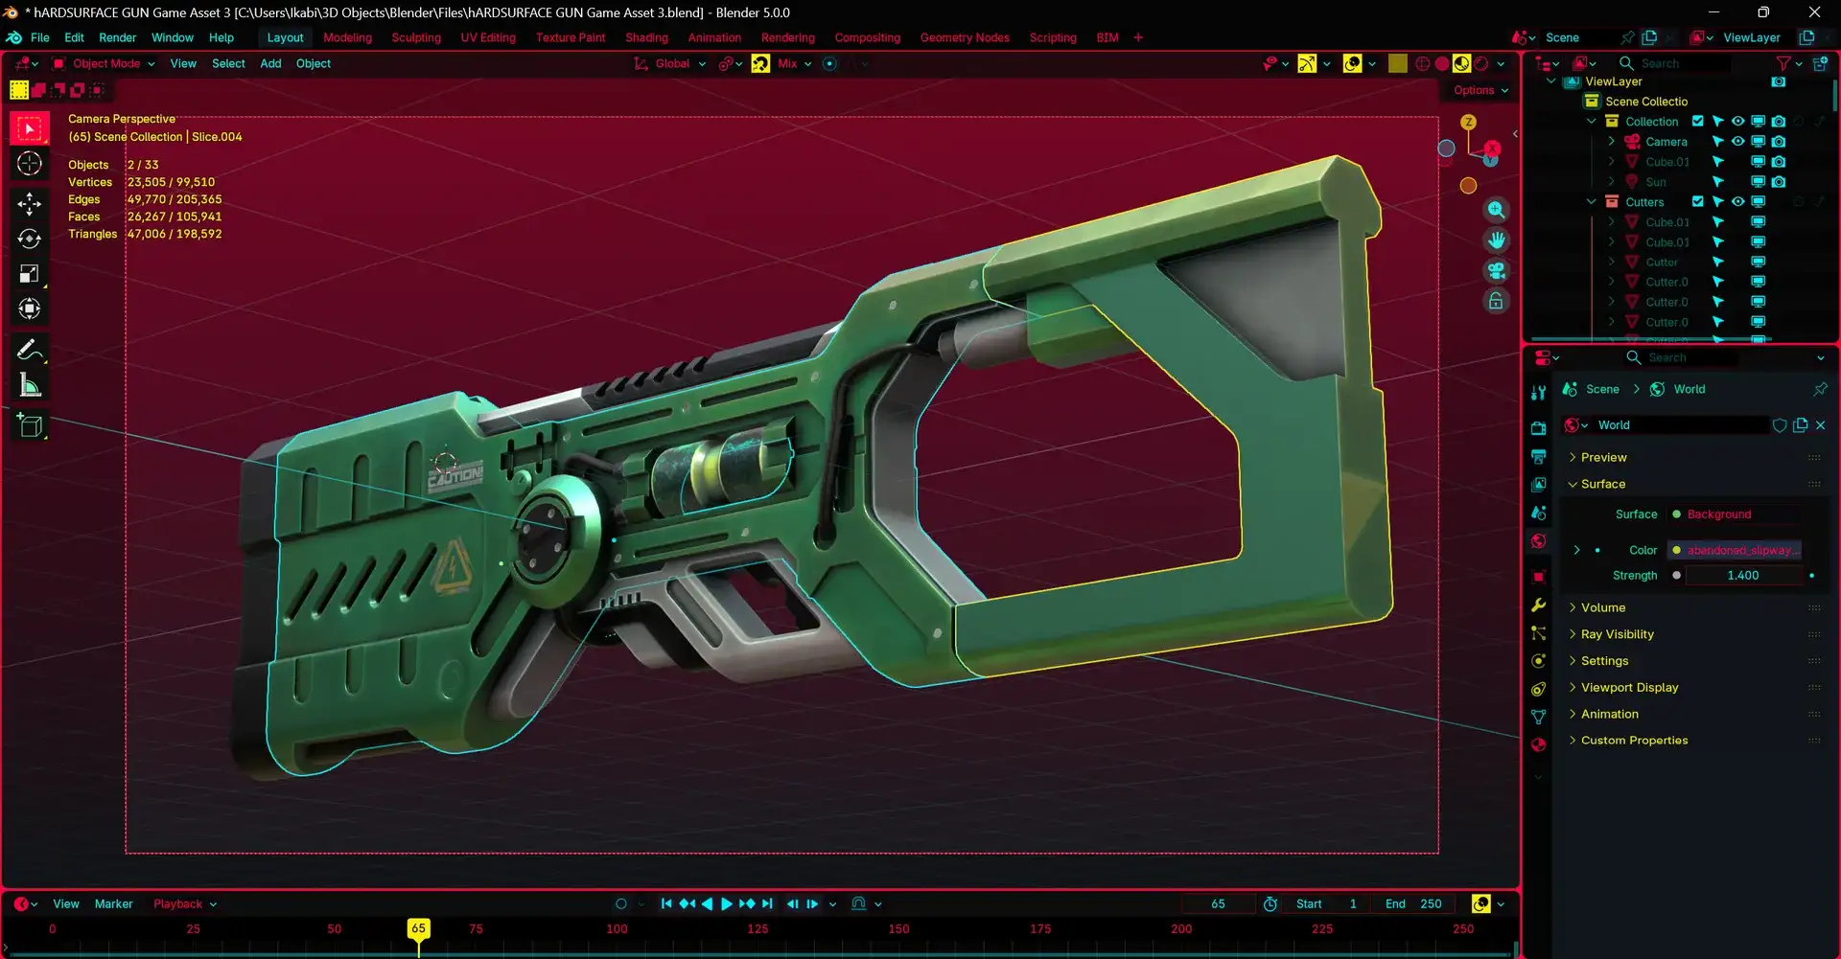This screenshot has height=959, width=1841.
Task: Open the Add Cube tool
Action: (x=30, y=425)
